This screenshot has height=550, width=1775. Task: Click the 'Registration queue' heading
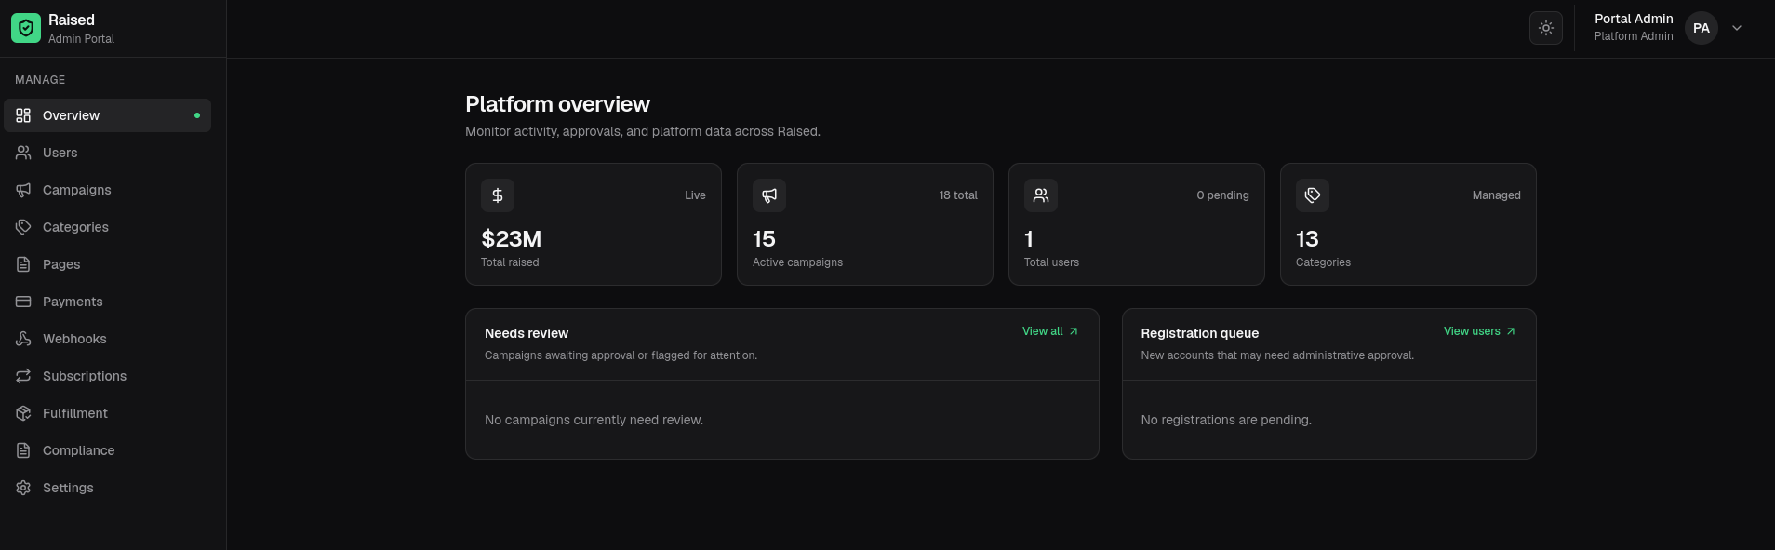pyautogui.click(x=1199, y=333)
